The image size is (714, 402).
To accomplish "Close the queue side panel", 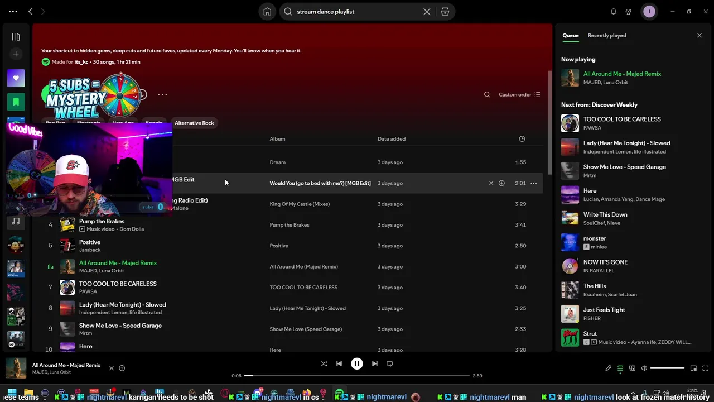I will pyautogui.click(x=699, y=36).
